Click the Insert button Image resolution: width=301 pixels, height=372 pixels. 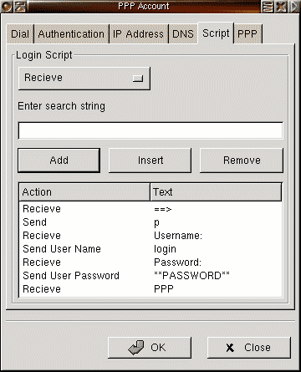[150, 161]
